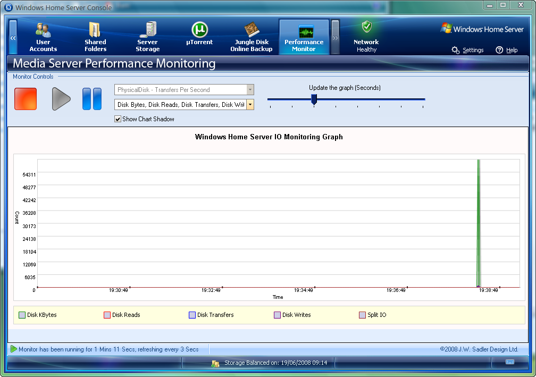Click the 19:30:49 time axis label
Image resolution: width=536 pixels, height=377 pixels.
coord(119,290)
